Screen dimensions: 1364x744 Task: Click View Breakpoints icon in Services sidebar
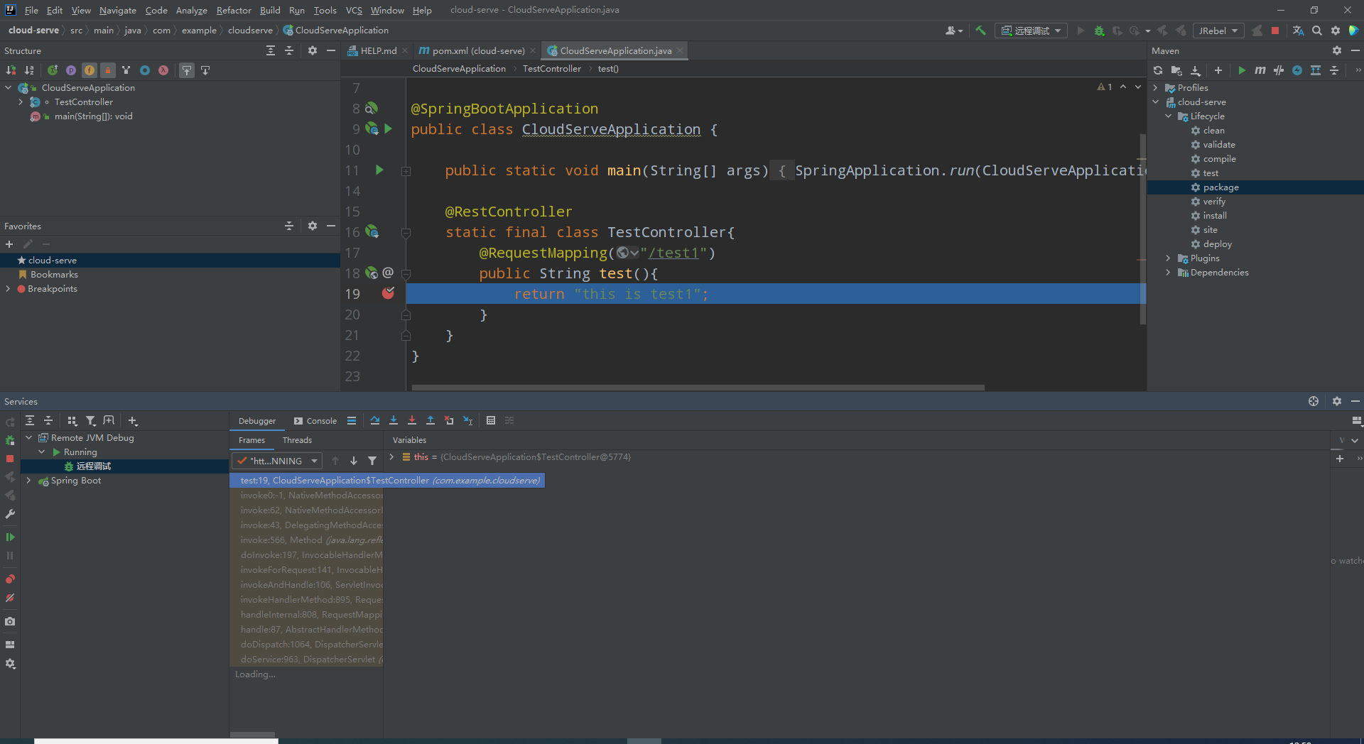(x=10, y=579)
